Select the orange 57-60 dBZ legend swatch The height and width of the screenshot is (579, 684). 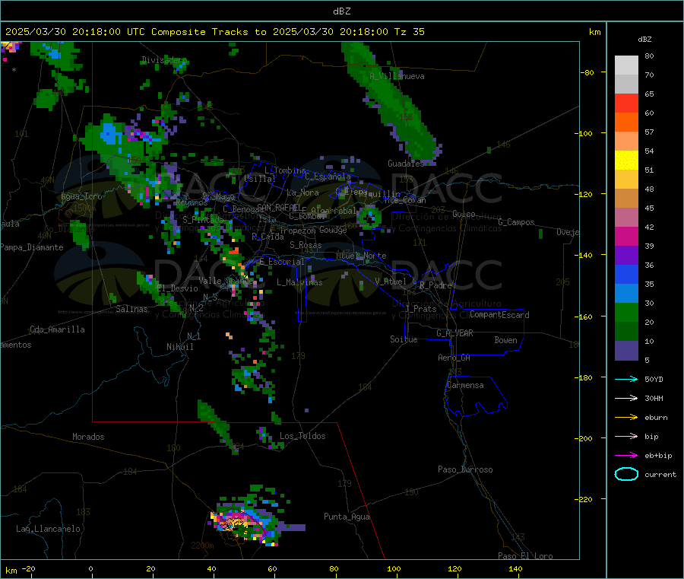click(626, 122)
